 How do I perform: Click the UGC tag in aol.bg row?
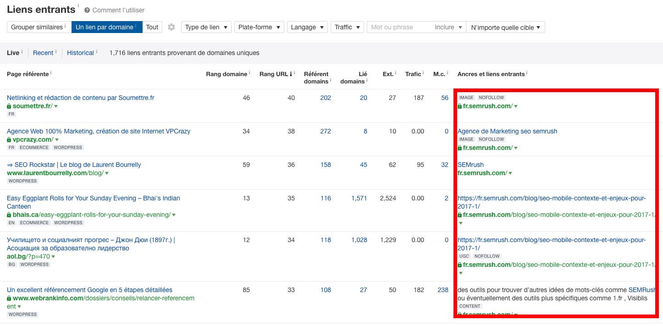pyautogui.click(x=464, y=256)
